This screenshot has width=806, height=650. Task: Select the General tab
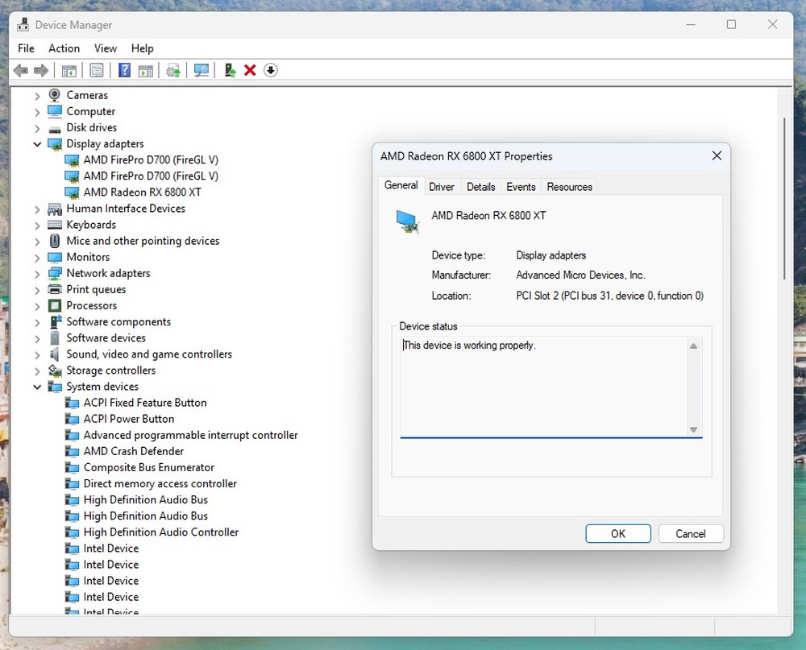click(401, 185)
